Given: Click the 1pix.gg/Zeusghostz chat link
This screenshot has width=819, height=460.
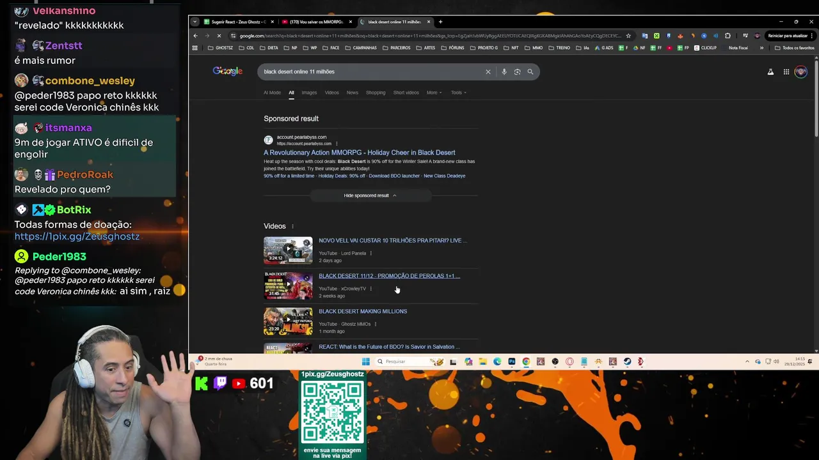Looking at the screenshot, I should coord(77,236).
